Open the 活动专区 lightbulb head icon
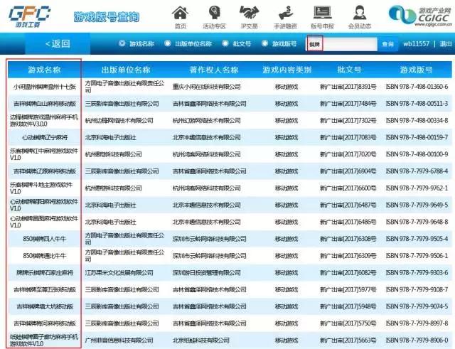455x349 pixels. tap(215, 13)
